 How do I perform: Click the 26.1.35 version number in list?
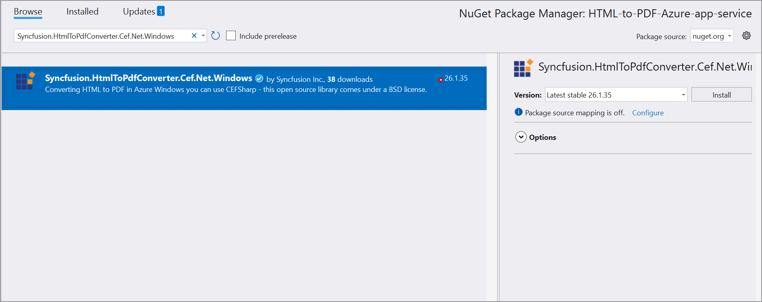456,78
